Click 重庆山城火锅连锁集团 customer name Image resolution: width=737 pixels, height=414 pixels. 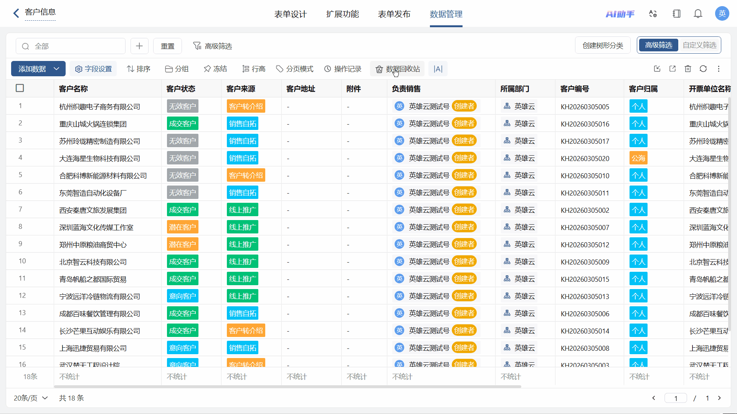coord(93,124)
